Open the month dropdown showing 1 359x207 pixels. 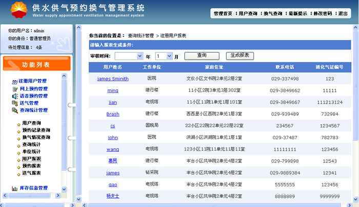170,55
